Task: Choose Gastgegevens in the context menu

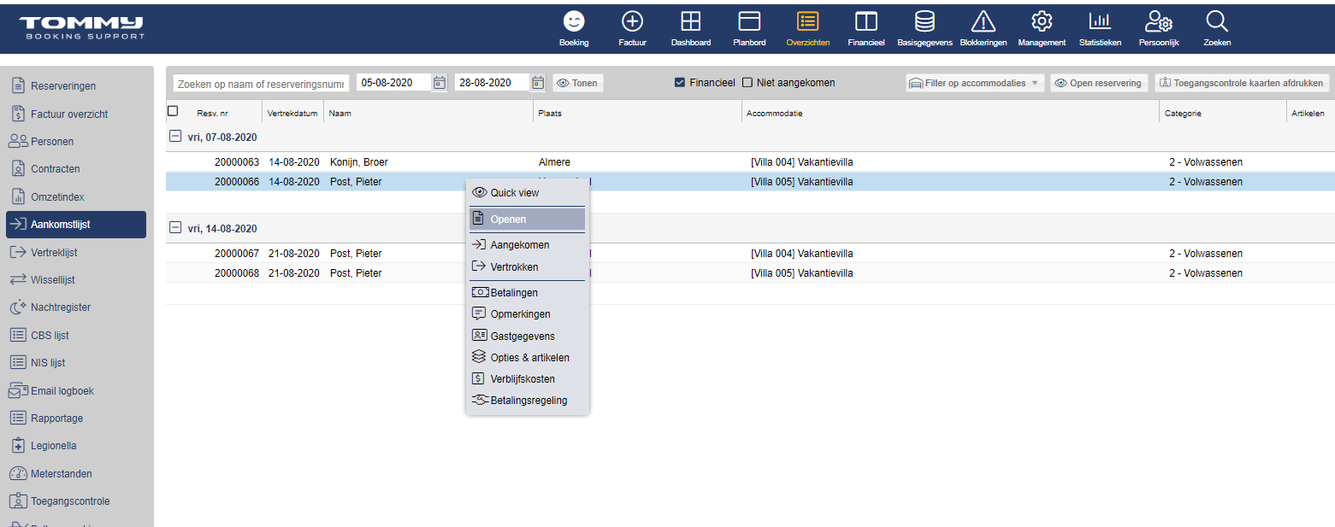Action: [x=527, y=337]
